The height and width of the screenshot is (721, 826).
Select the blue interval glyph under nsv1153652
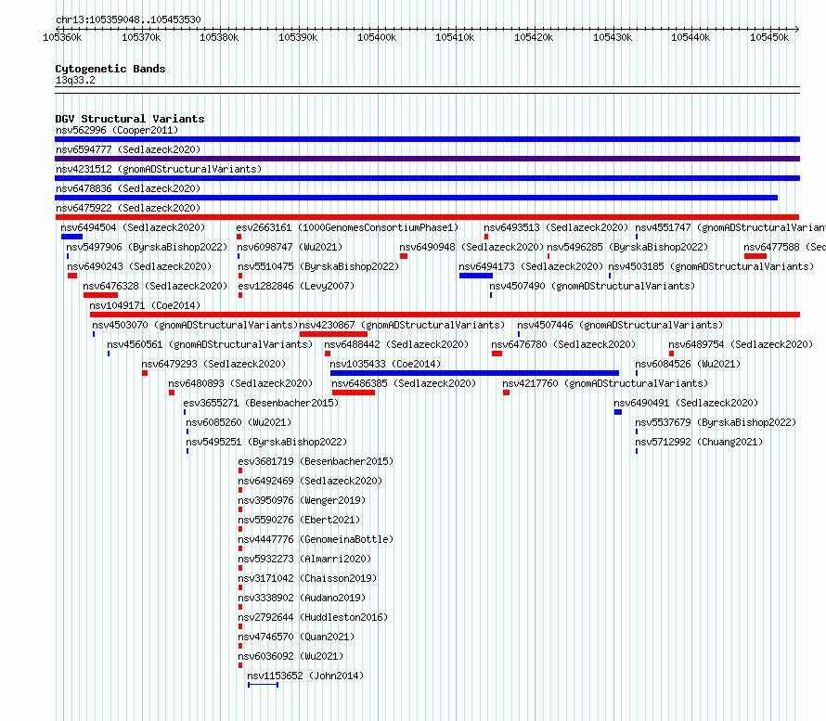pyautogui.click(x=263, y=685)
